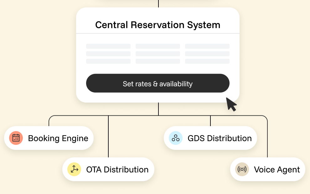Click the top-left placeholder bar in card

108,46
